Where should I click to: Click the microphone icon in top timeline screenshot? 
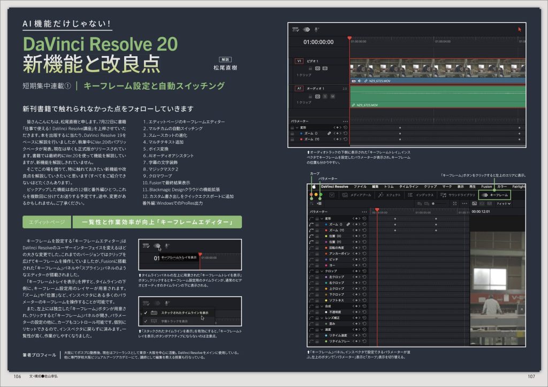(316, 29)
